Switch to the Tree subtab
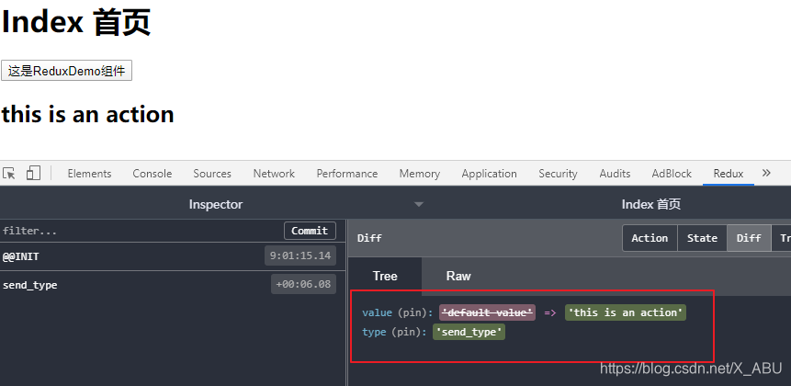Screen dimensions: 791x386 [x=385, y=276]
